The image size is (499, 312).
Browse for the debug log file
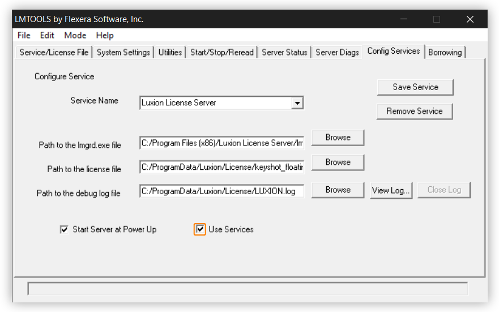coord(338,190)
